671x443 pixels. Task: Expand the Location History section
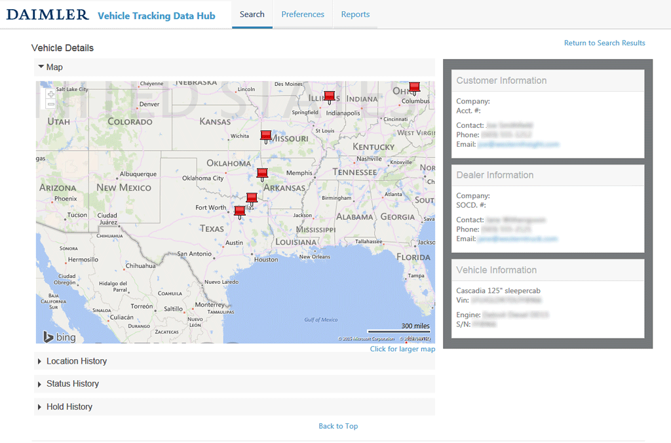point(76,361)
